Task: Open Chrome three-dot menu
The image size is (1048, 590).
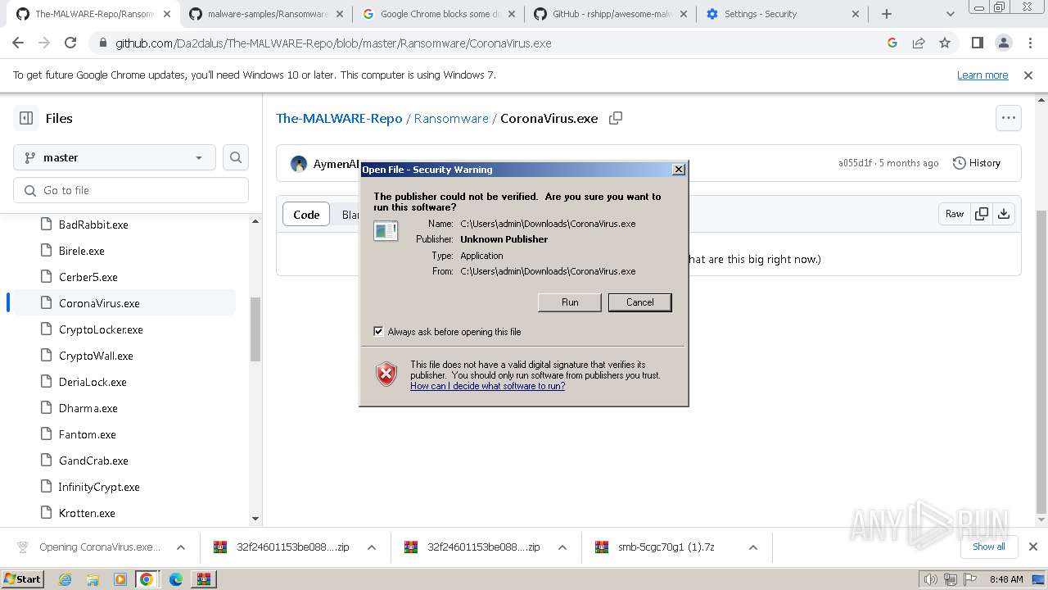Action: click(1028, 43)
